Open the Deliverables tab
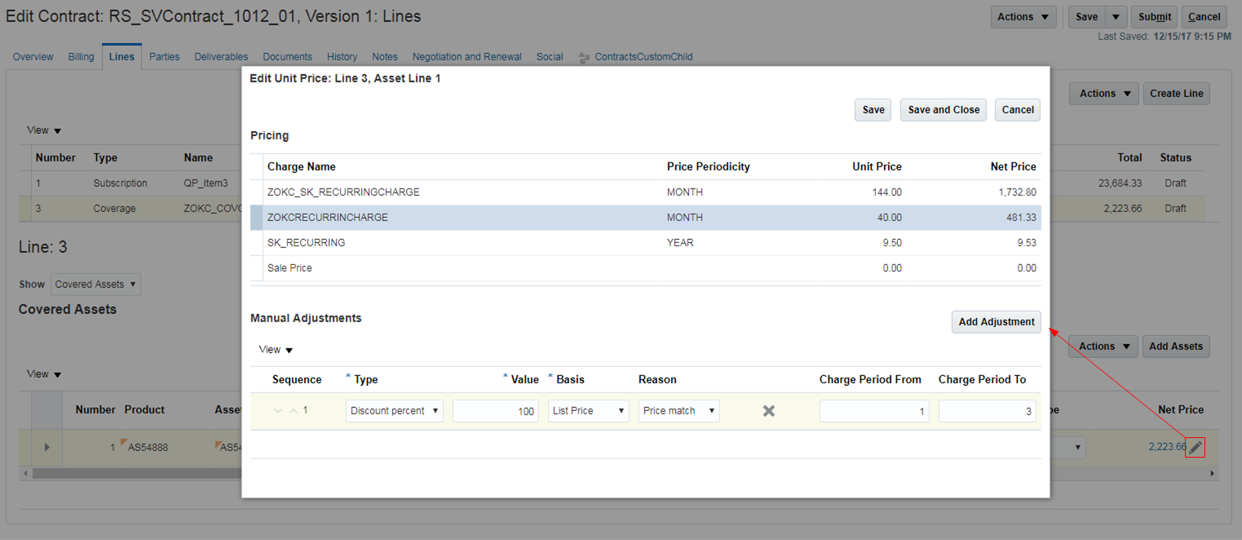 click(x=221, y=57)
